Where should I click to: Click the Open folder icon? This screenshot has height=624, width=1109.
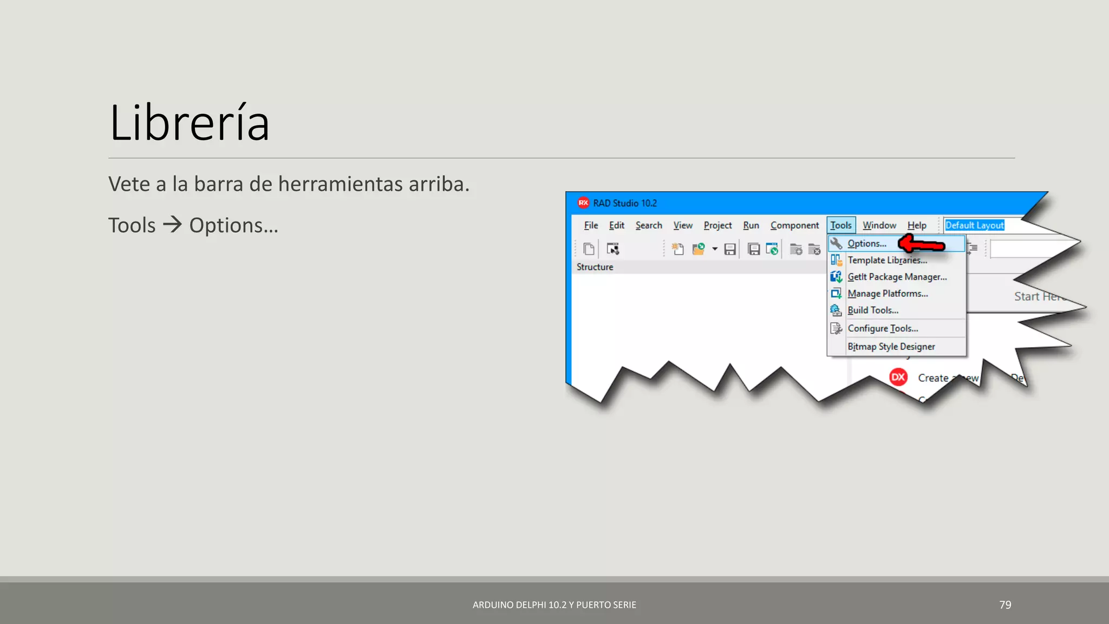(699, 249)
